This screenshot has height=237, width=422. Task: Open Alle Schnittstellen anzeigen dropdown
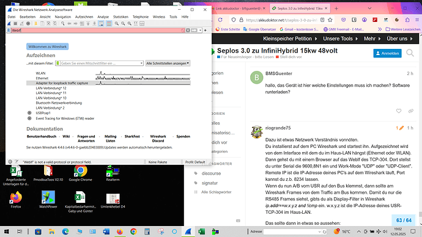pyautogui.click(x=168, y=63)
